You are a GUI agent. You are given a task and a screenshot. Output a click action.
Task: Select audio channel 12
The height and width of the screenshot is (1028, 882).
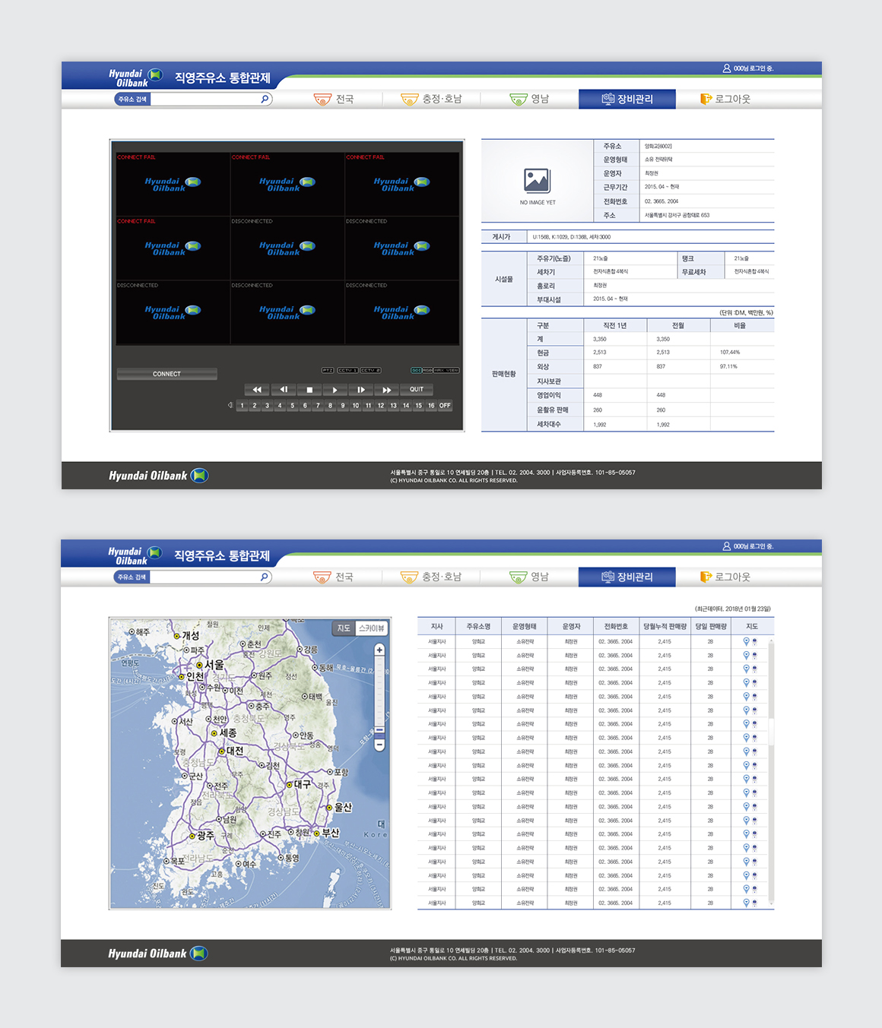(381, 406)
